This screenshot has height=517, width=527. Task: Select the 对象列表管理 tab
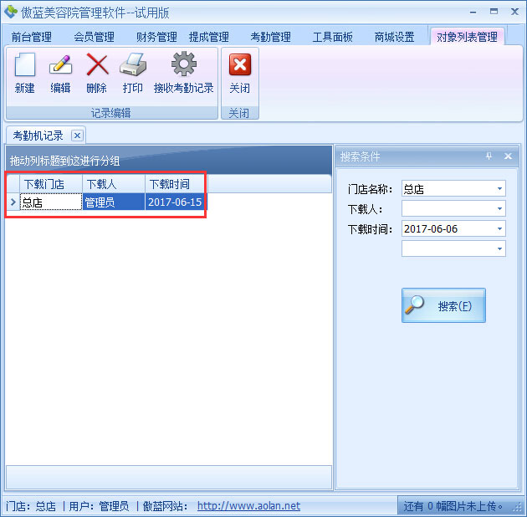coord(467,37)
